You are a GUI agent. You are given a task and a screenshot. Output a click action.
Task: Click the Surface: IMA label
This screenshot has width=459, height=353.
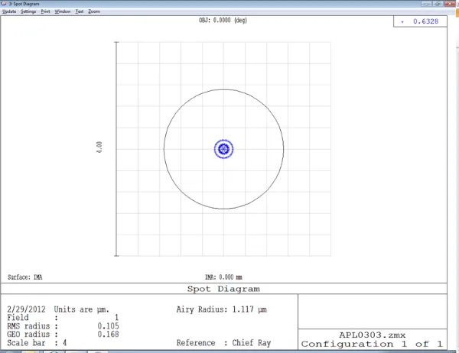(x=24, y=277)
